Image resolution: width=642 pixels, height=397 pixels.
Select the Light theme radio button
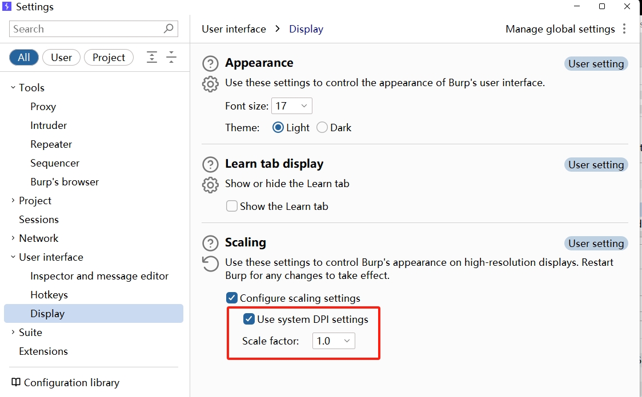point(278,128)
